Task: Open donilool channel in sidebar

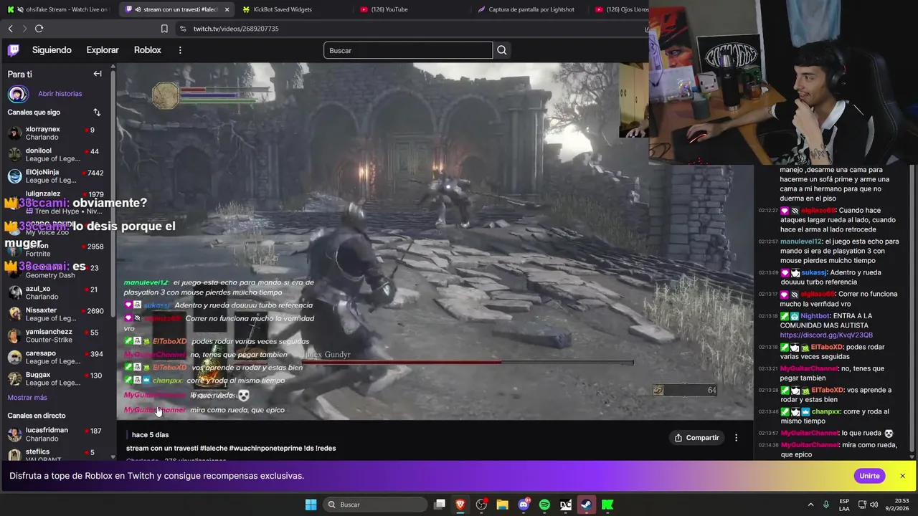Action: (x=56, y=155)
